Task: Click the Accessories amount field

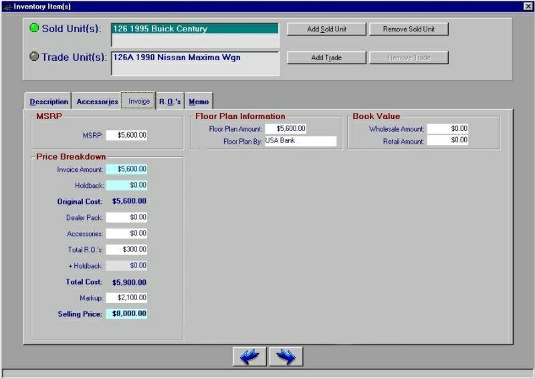Action: (x=126, y=233)
